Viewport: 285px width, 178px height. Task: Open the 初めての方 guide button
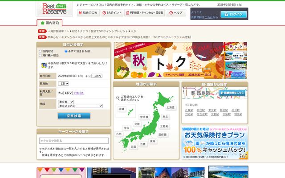click(88, 13)
